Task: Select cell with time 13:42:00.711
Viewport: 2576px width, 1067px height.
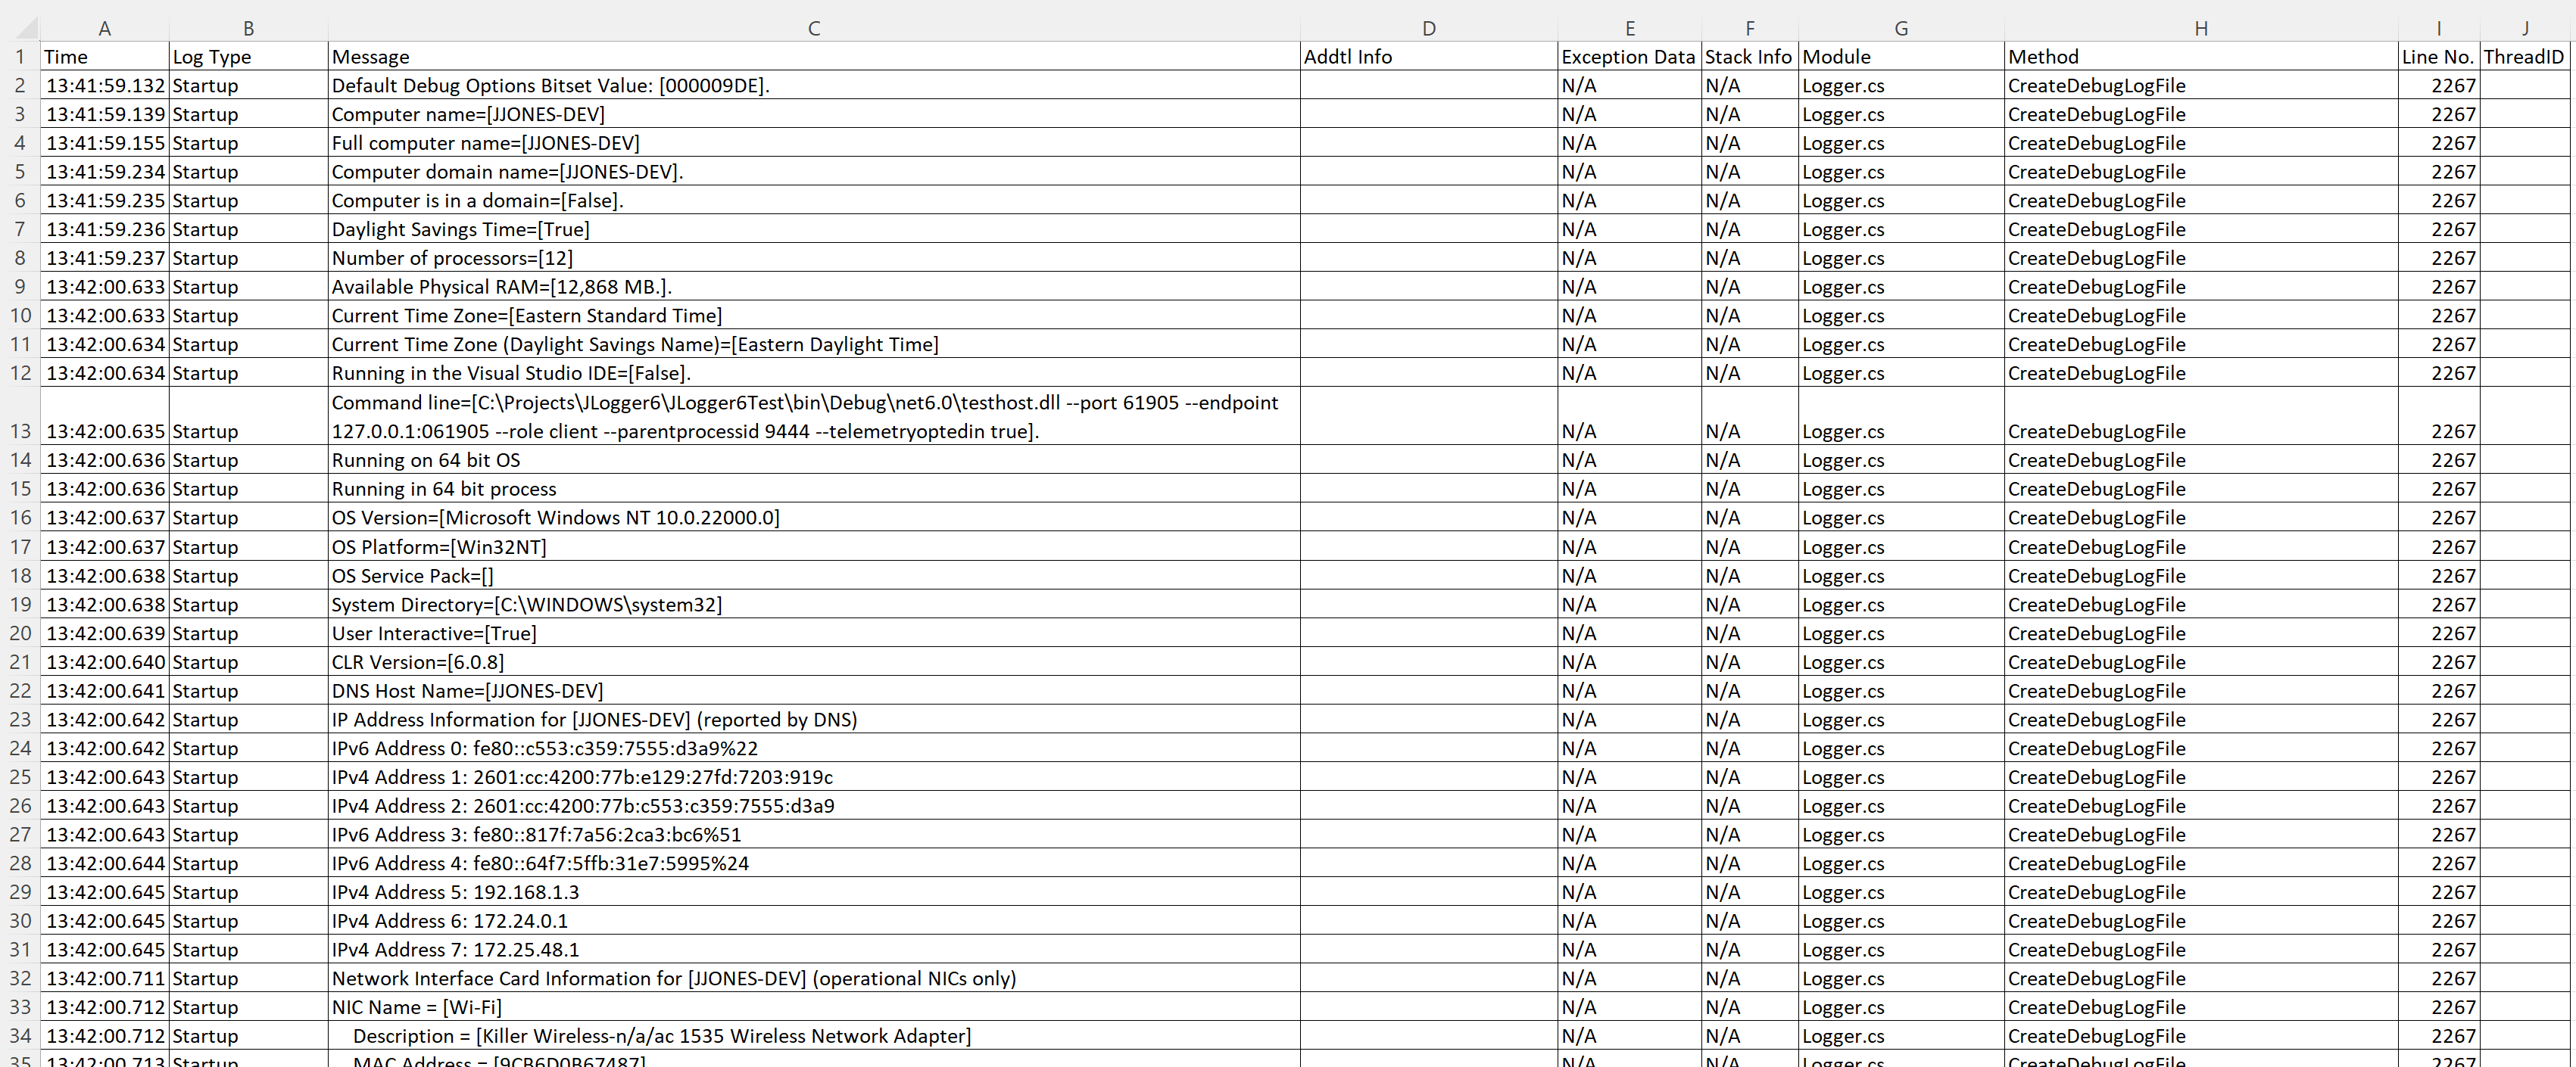Action: click(x=105, y=979)
